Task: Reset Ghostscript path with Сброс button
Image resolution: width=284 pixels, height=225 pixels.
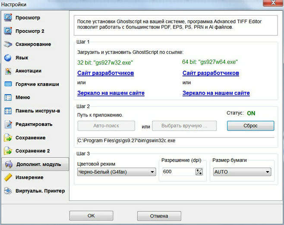Action: point(250,126)
